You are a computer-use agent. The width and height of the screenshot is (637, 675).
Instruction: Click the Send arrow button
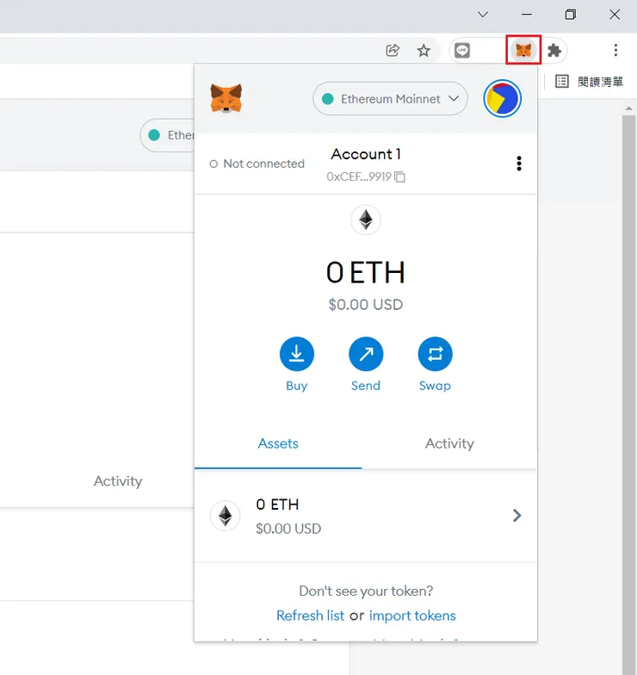(366, 354)
